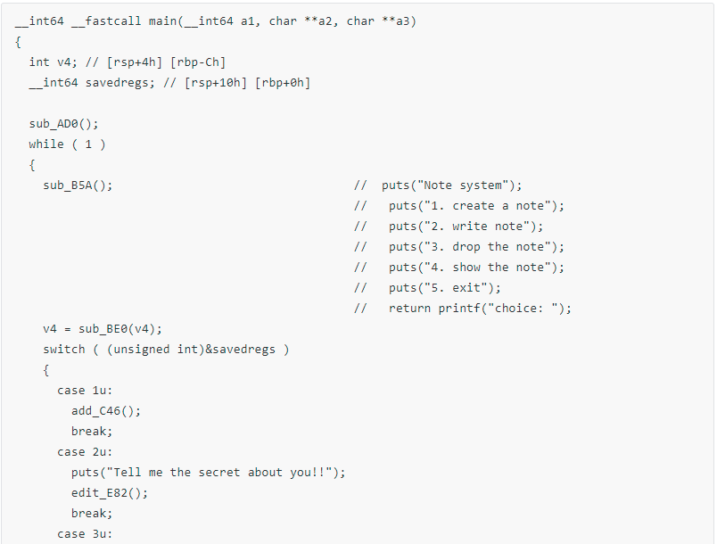This screenshot has height=544, width=717.
Task: Click the switch statement on savedregs
Action: click(166, 350)
